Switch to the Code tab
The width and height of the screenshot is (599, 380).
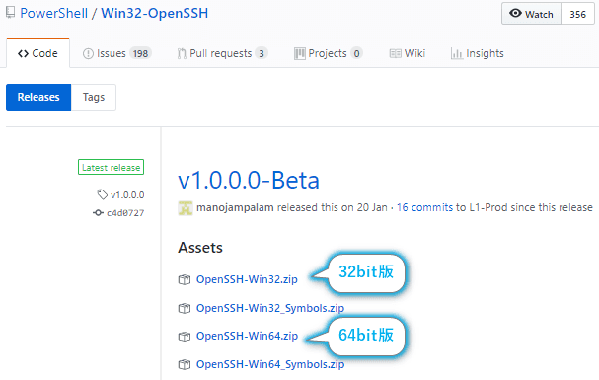(37, 53)
